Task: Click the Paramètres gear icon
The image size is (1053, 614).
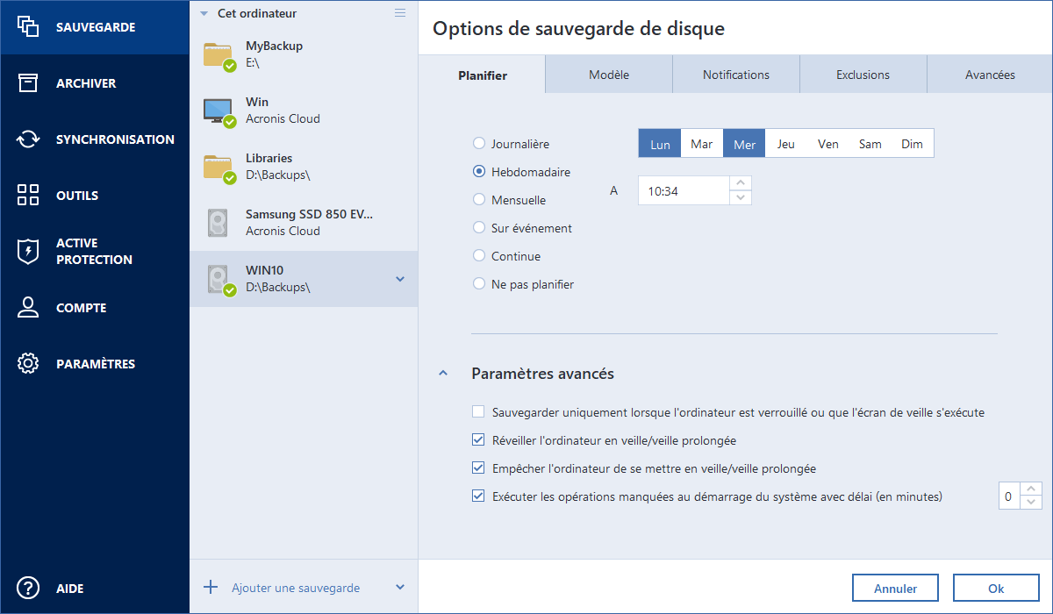Action: [28, 364]
